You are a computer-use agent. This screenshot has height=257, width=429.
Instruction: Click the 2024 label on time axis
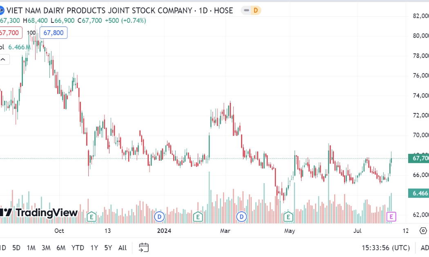pos(164,231)
